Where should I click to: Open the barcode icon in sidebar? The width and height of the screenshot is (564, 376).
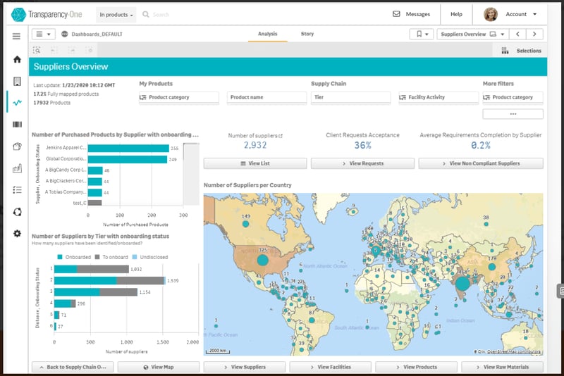point(17,124)
